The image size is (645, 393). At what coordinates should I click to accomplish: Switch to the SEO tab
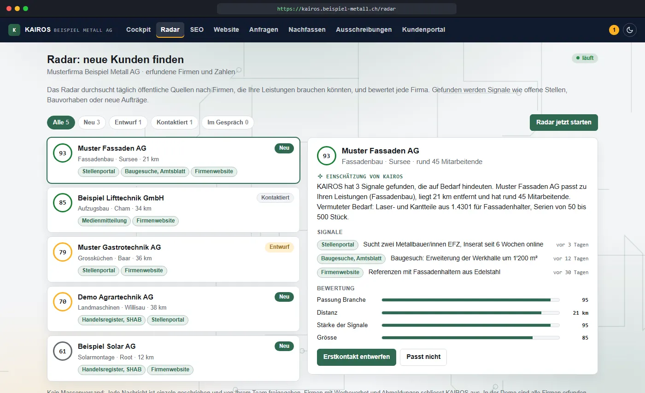[197, 29]
